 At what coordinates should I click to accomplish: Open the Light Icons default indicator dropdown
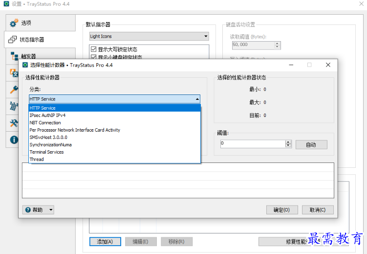click(x=149, y=36)
